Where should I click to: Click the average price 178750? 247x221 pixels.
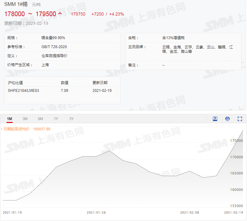click(x=78, y=14)
